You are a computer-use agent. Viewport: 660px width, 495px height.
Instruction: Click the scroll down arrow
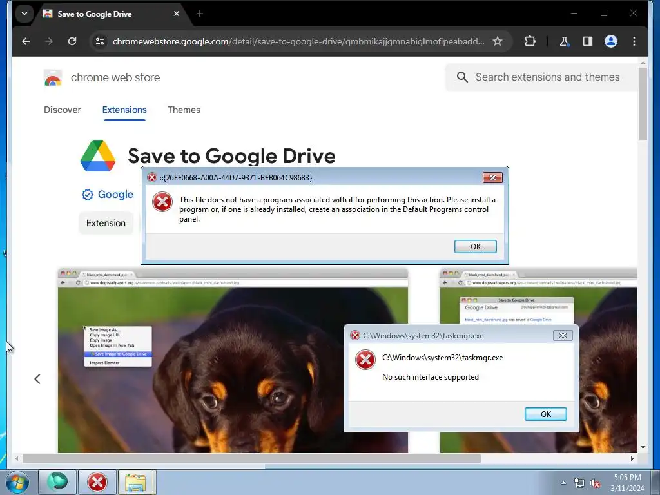(643, 447)
